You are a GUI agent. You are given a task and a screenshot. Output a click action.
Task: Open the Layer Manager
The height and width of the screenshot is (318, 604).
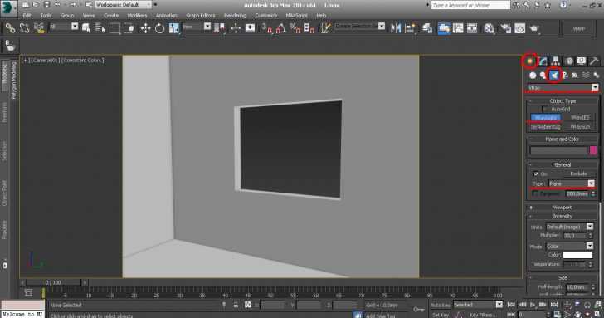[426, 28]
